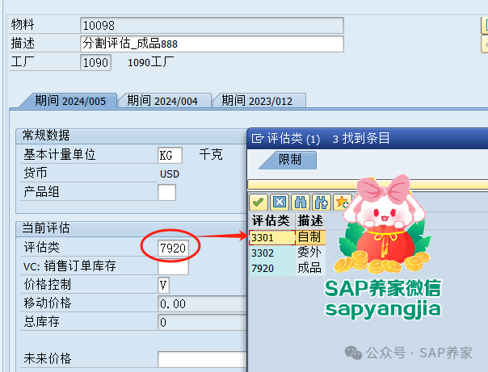The image size is (488, 372).
Task: Click the add to favorites star icon
Action: click(341, 202)
